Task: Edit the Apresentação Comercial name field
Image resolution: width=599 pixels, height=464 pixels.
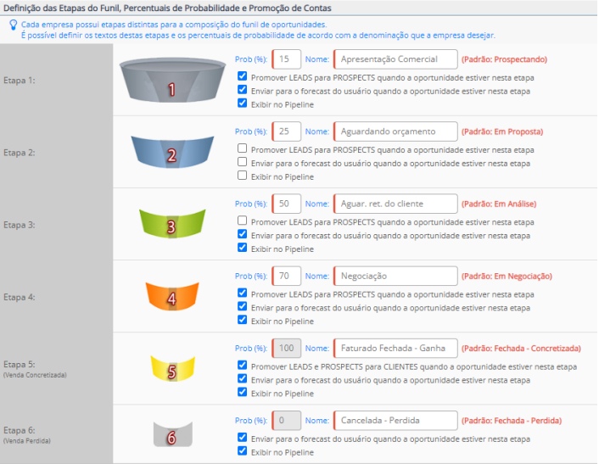Action: (395, 59)
